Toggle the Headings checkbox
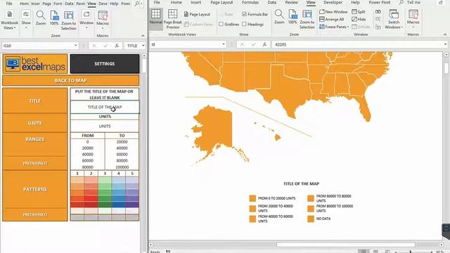Screen dimensions: 450x253 click(252, 25)
